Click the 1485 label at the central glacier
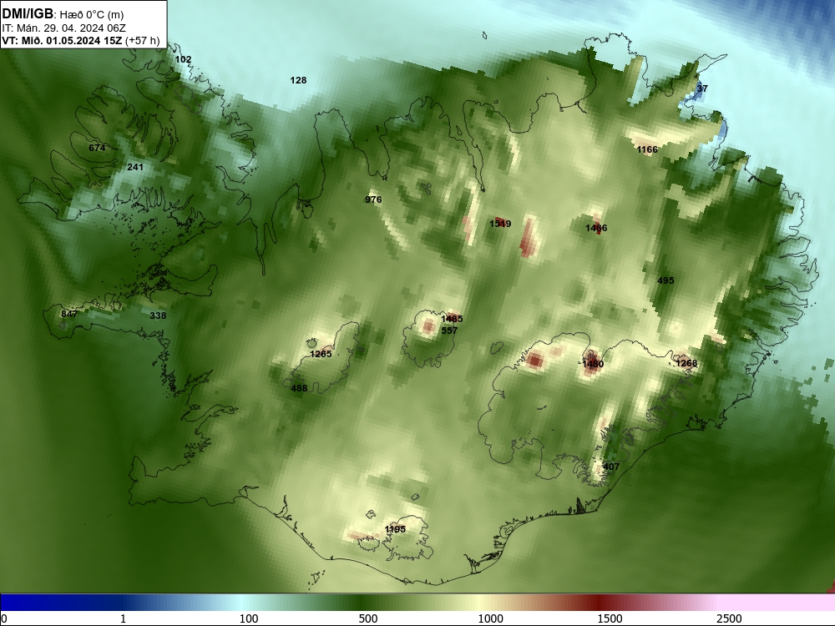This screenshot has width=835, height=626. point(452,319)
